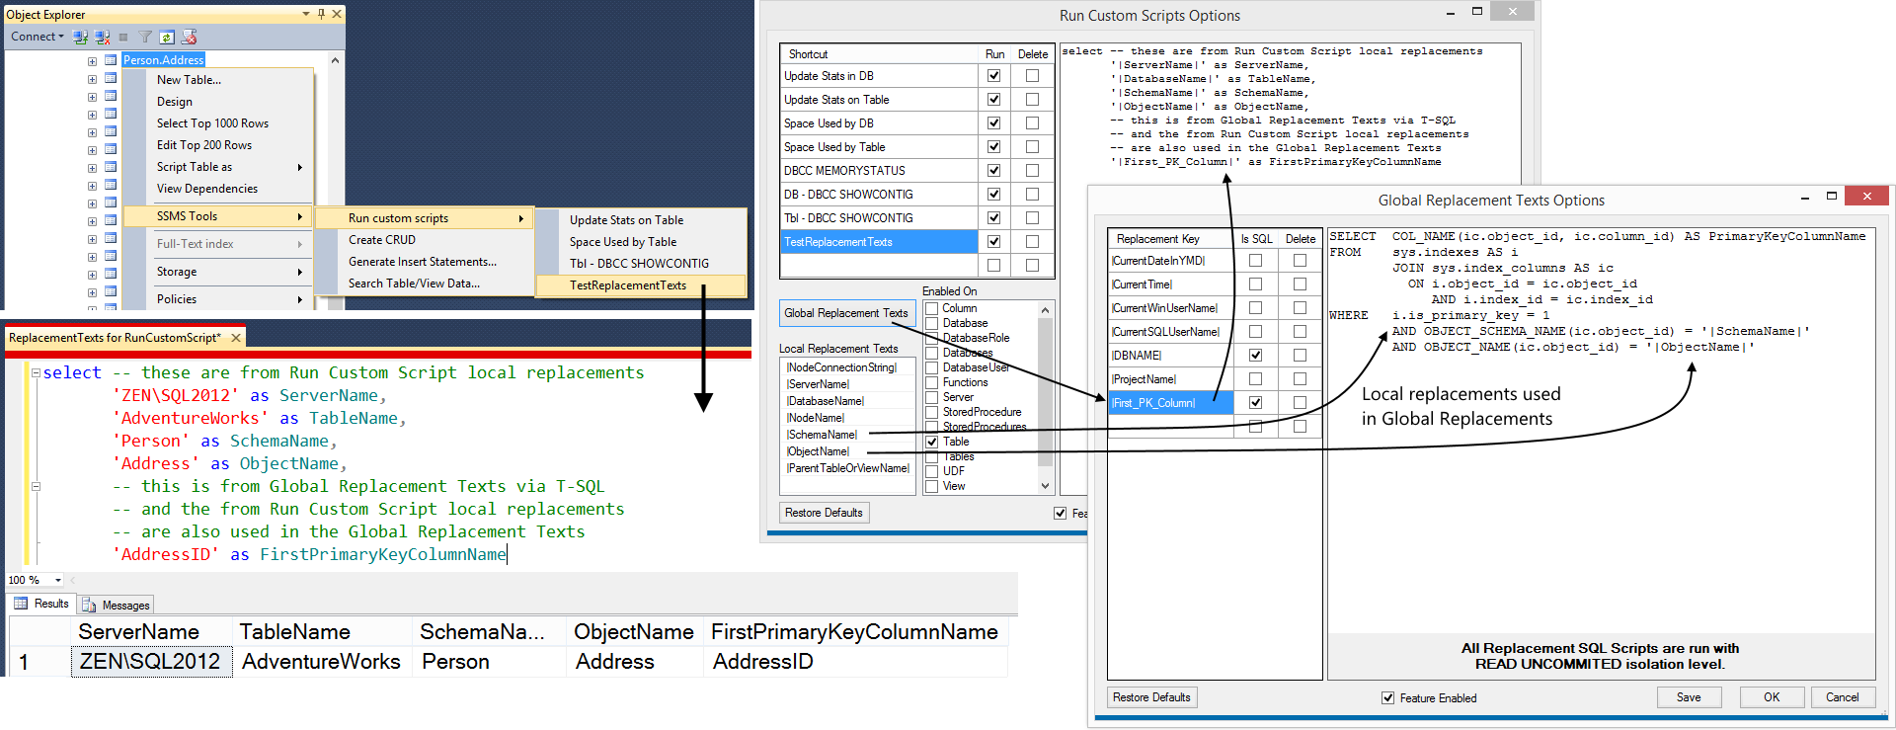Open the Policies submenu
The image size is (1896, 730).
[218, 299]
